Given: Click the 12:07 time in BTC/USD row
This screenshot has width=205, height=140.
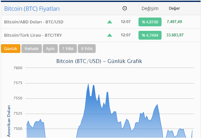Looking at the screenshot, I should pyautogui.click(x=126, y=22).
